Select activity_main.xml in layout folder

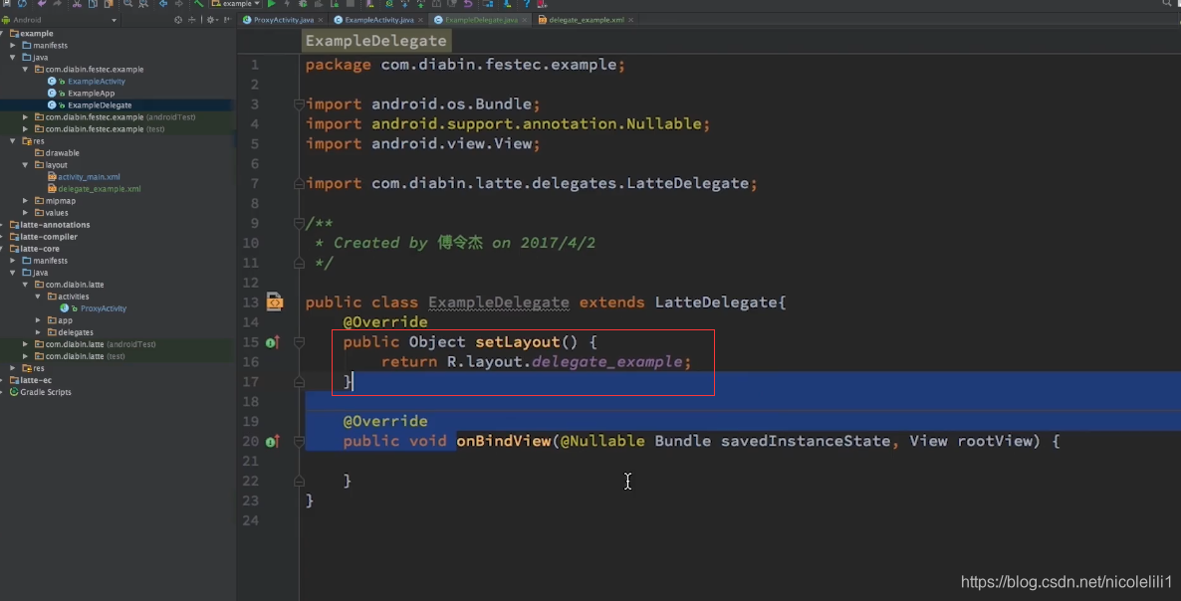[89, 177]
